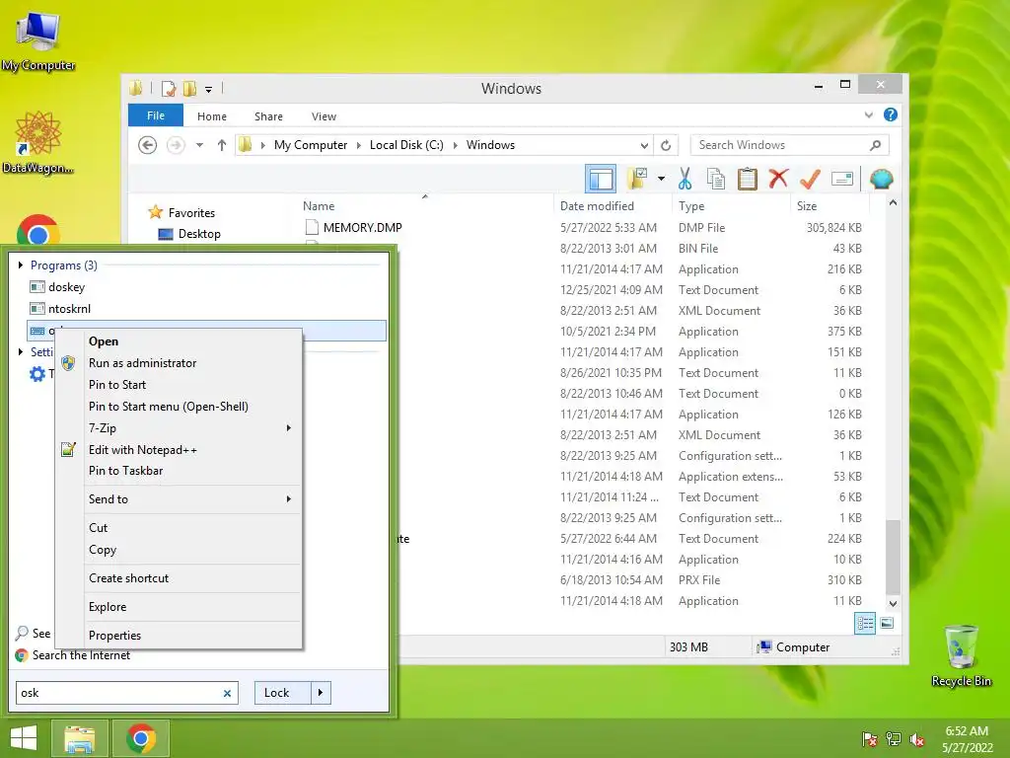Click Local Disk (C:) in breadcrumb
The image size is (1010, 758).
(406, 145)
